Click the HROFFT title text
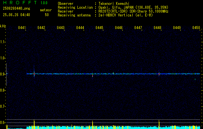This screenshot has height=129, width=203. pyautogui.click(x=20, y=3)
